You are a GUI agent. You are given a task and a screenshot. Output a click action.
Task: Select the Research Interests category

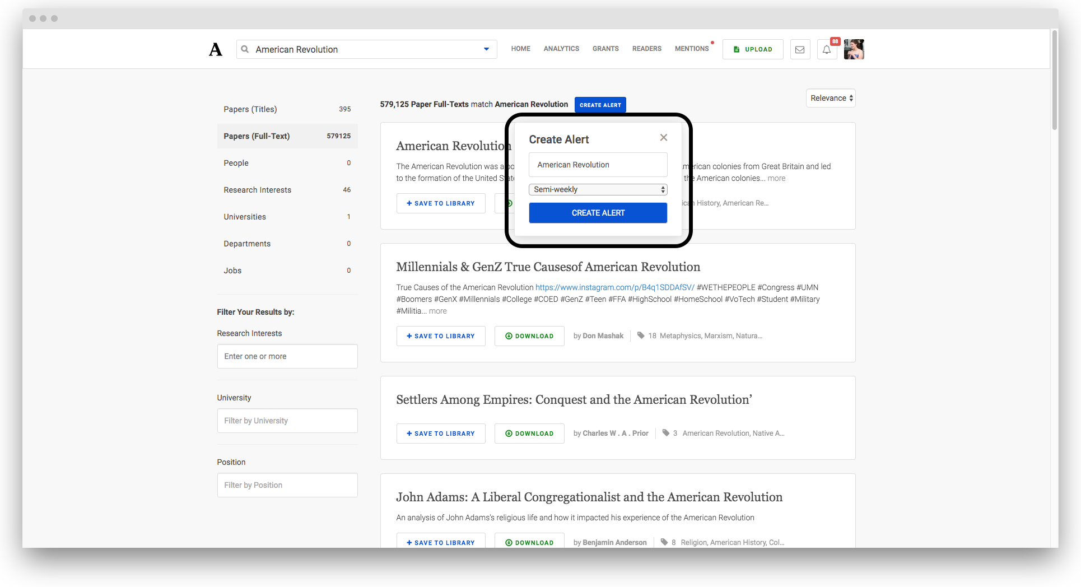(287, 190)
